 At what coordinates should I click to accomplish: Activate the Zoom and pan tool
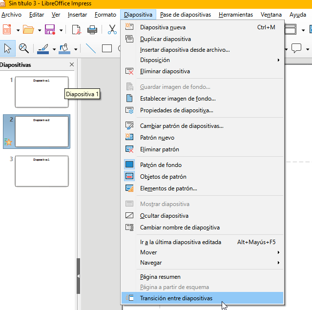point(23,48)
